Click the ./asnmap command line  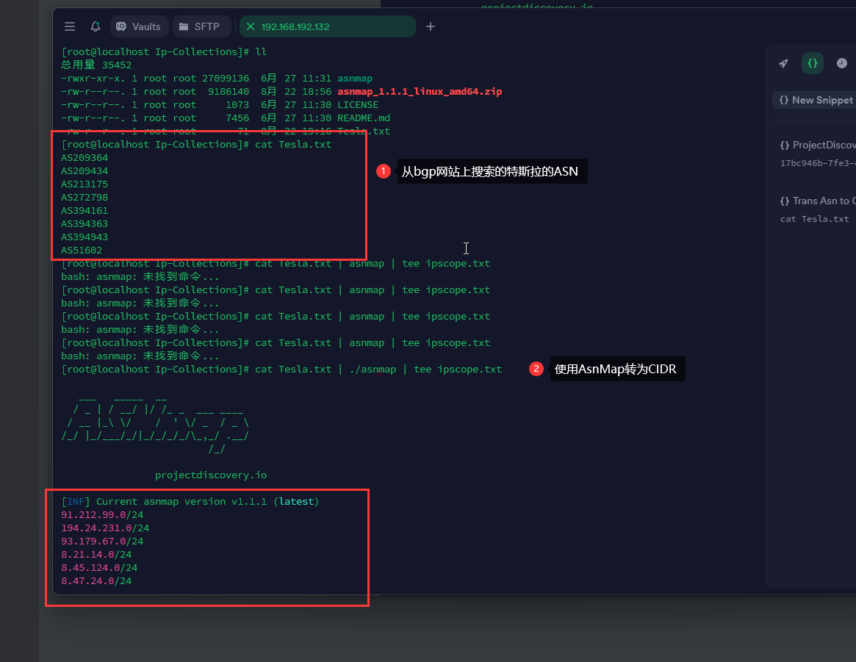[x=281, y=369]
